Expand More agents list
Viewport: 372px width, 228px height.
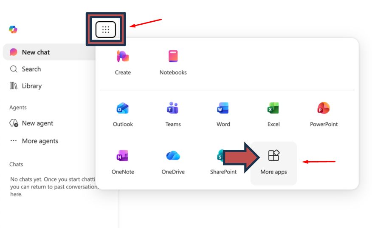tap(40, 141)
